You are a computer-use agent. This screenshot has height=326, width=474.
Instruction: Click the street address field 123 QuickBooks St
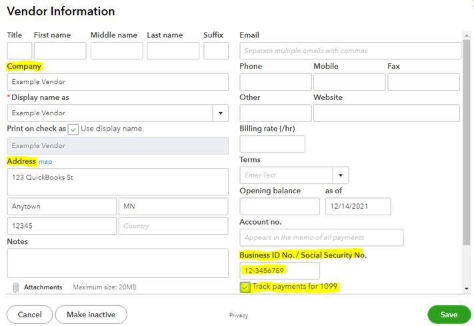tap(117, 182)
